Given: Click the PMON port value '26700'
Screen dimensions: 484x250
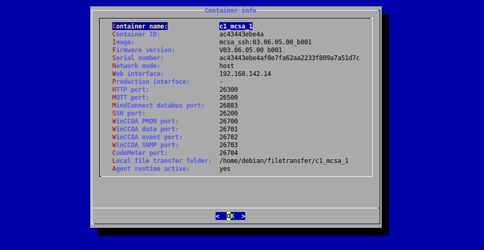Looking at the screenshot, I should point(228,121).
